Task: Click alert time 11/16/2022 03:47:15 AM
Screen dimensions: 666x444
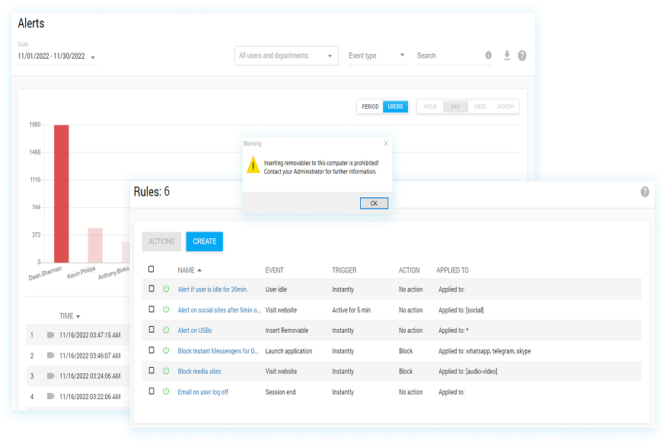Action: [x=90, y=335]
